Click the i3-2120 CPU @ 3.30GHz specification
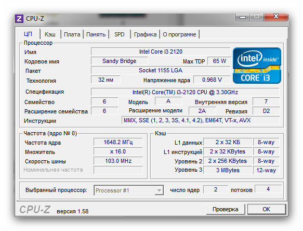This screenshot has width=303, height=231. pos(185,92)
